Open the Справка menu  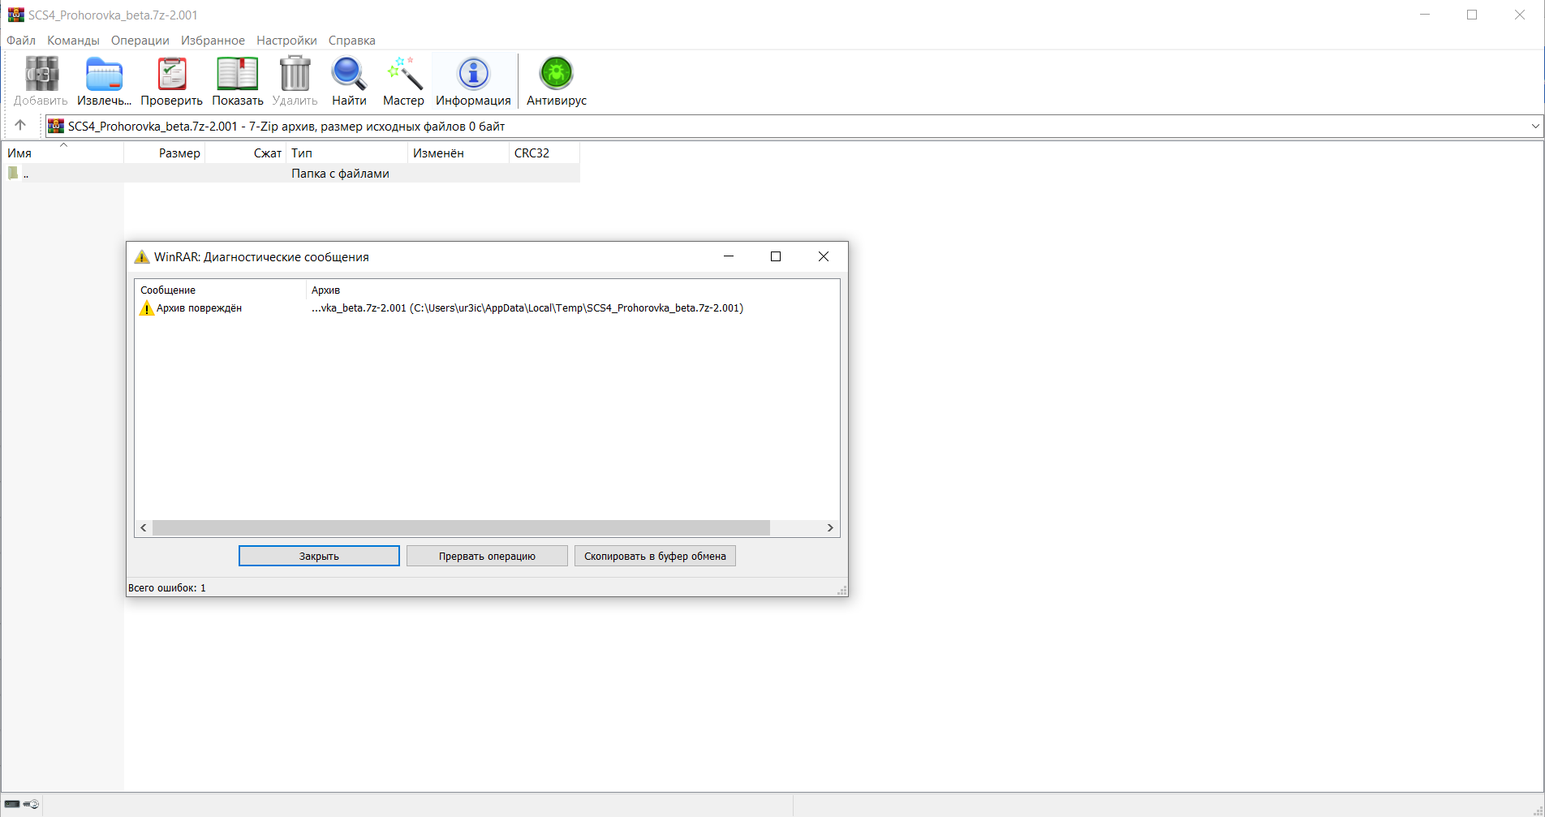(351, 41)
